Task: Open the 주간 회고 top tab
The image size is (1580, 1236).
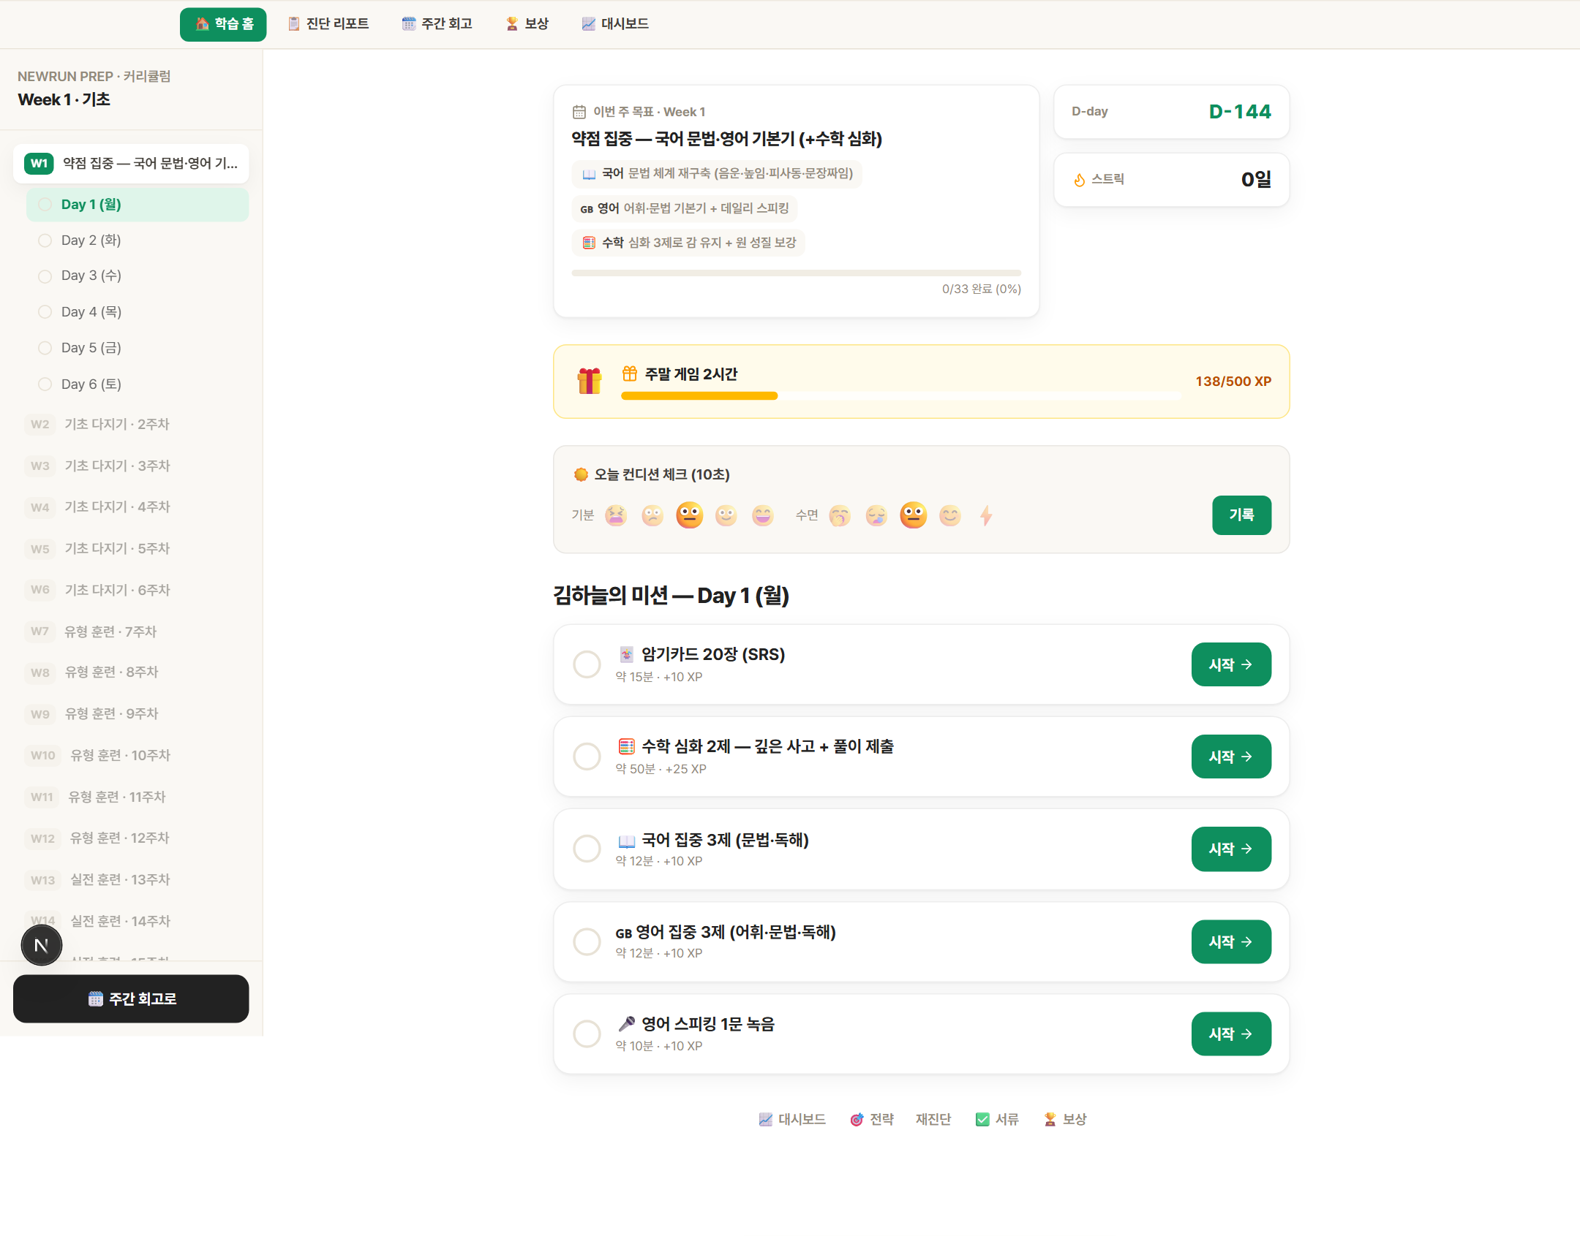Action: point(437,24)
